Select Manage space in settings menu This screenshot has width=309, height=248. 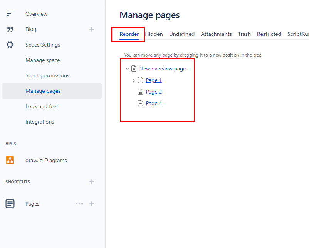pos(42,60)
